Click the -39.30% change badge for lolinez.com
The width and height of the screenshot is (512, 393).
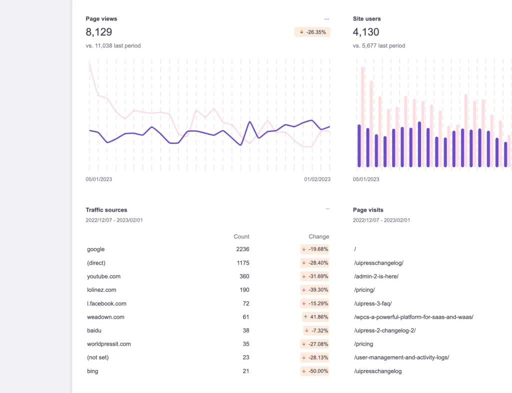[315, 290]
